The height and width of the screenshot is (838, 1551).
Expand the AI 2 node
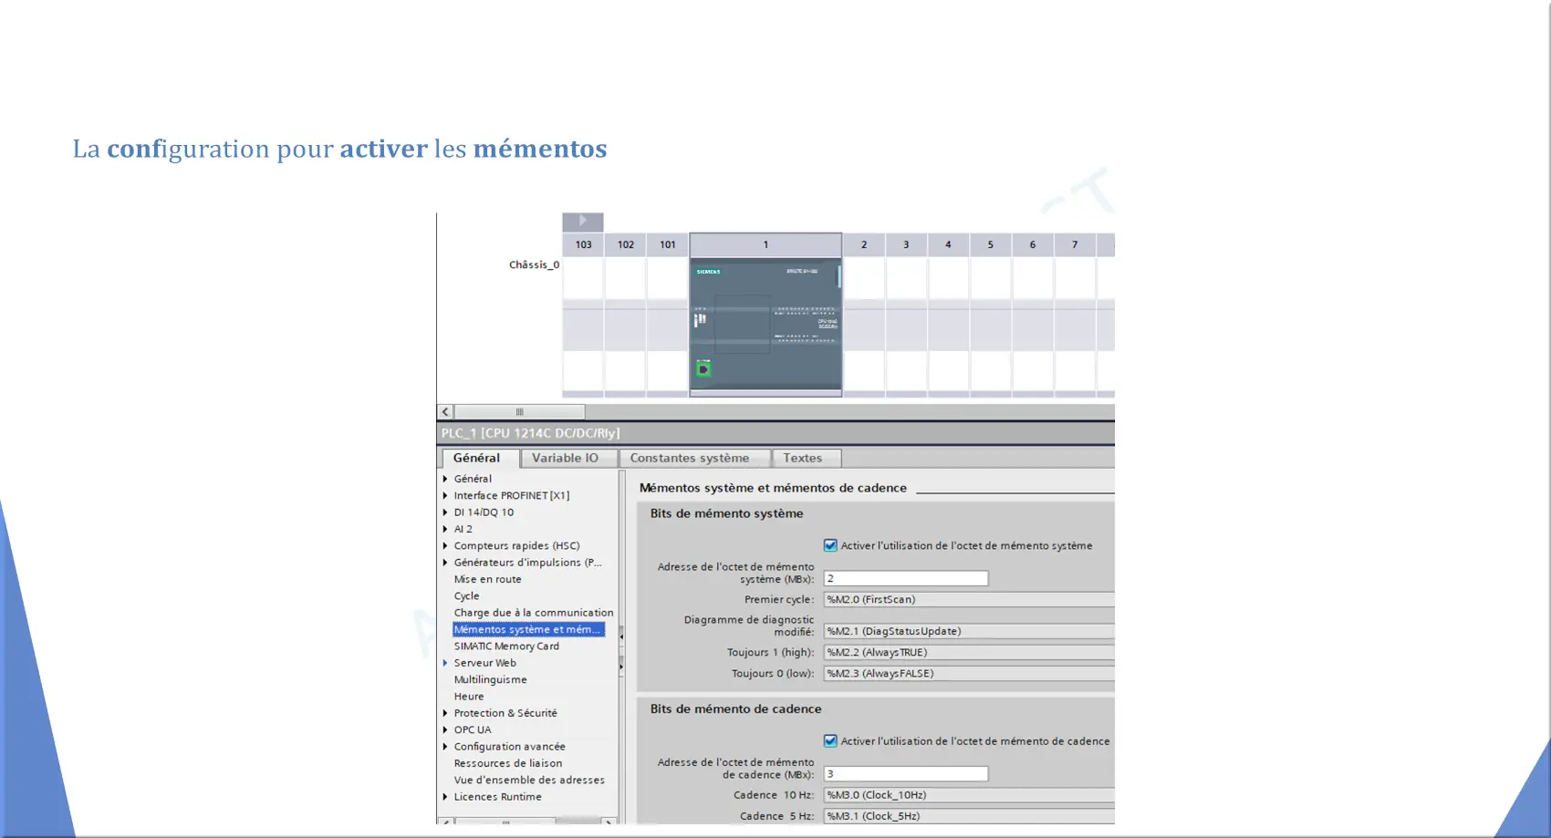(x=445, y=529)
